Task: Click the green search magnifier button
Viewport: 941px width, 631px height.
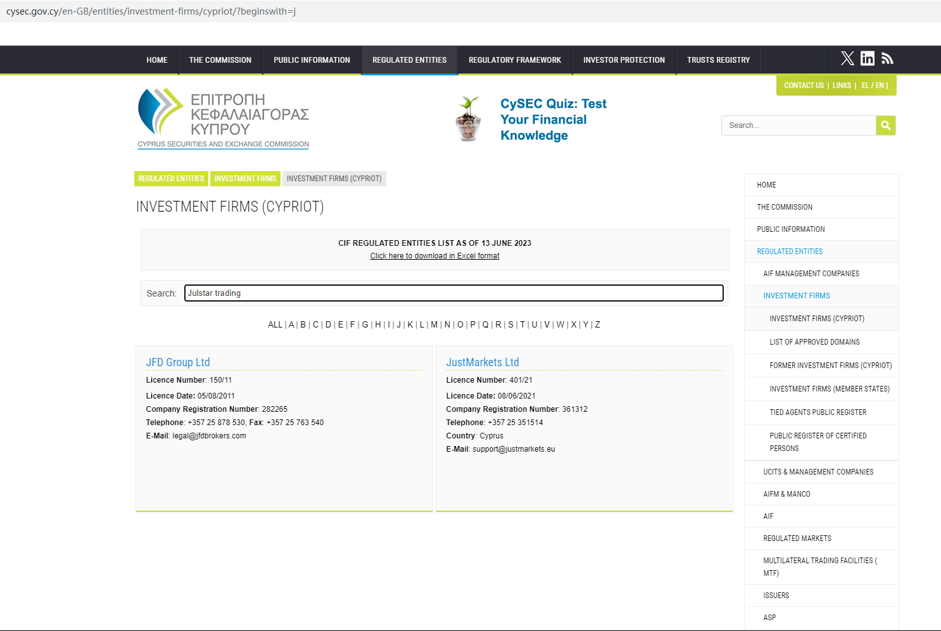Action: [885, 125]
